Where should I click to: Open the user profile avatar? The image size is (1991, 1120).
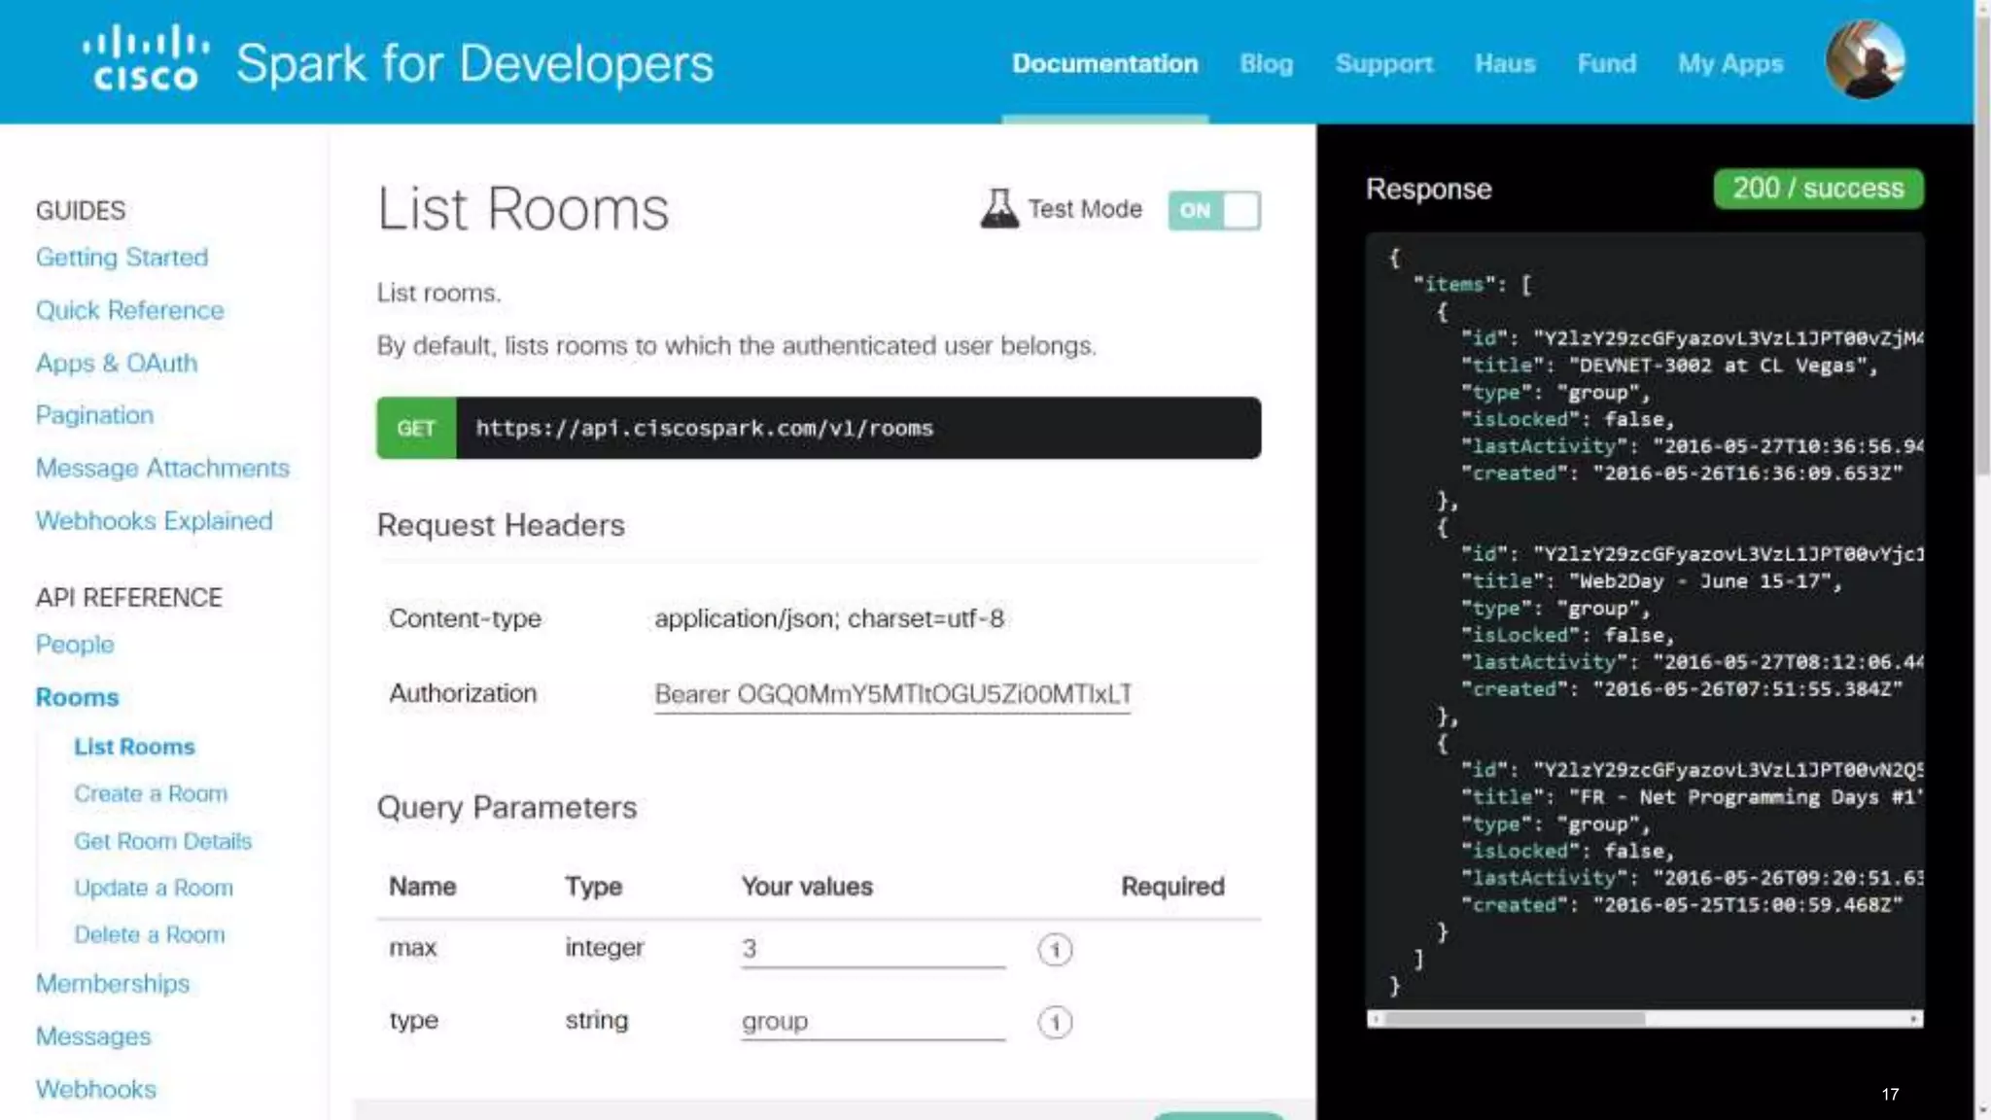pyautogui.click(x=1865, y=60)
